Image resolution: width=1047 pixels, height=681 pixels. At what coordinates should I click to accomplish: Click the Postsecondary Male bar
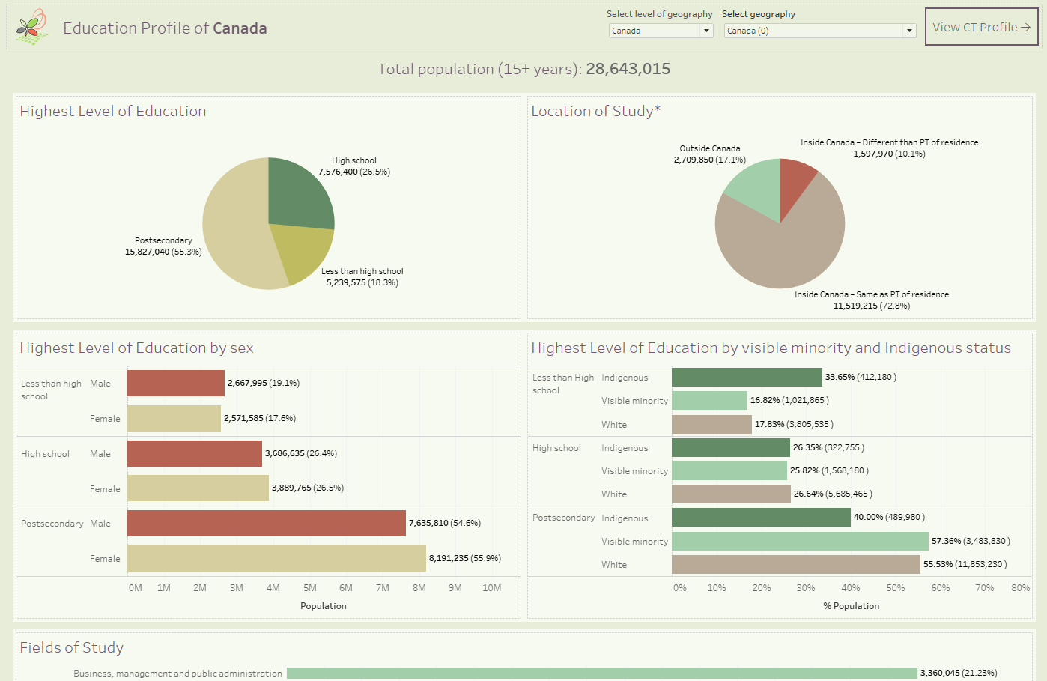(266, 524)
